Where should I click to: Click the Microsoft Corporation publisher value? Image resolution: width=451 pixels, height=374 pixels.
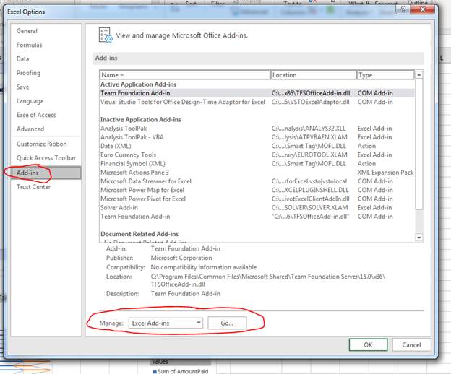(x=181, y=258)
